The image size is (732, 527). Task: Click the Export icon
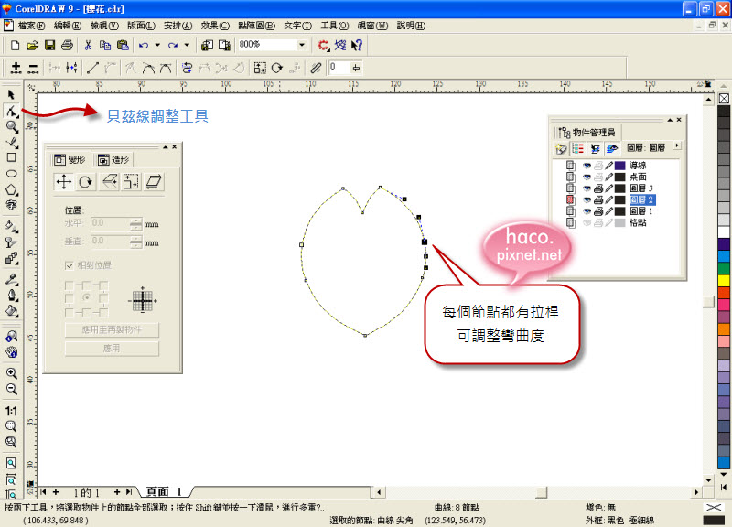pos(224,45)
